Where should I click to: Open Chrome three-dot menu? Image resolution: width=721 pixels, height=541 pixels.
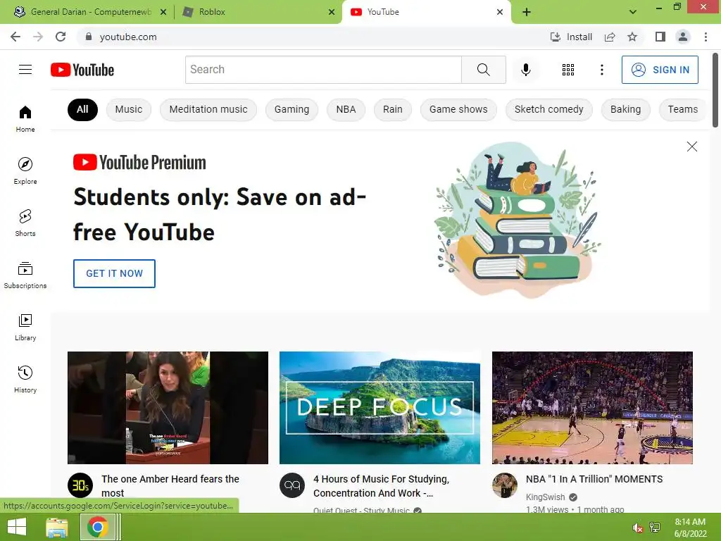pyautogui.click(x=706, y=37)
